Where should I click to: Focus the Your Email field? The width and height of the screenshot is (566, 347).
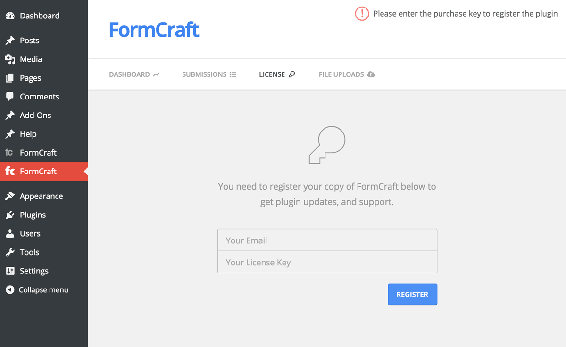pyautogui.click(x=327, y=240)
